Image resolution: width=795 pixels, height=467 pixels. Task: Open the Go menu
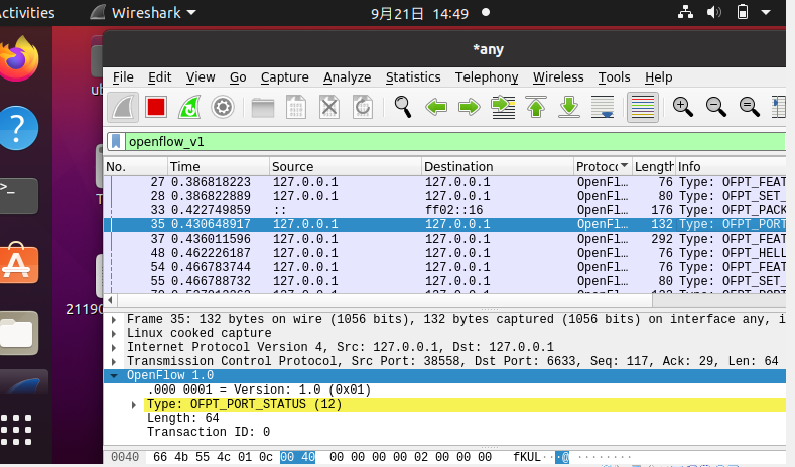[x=238, y=77]
